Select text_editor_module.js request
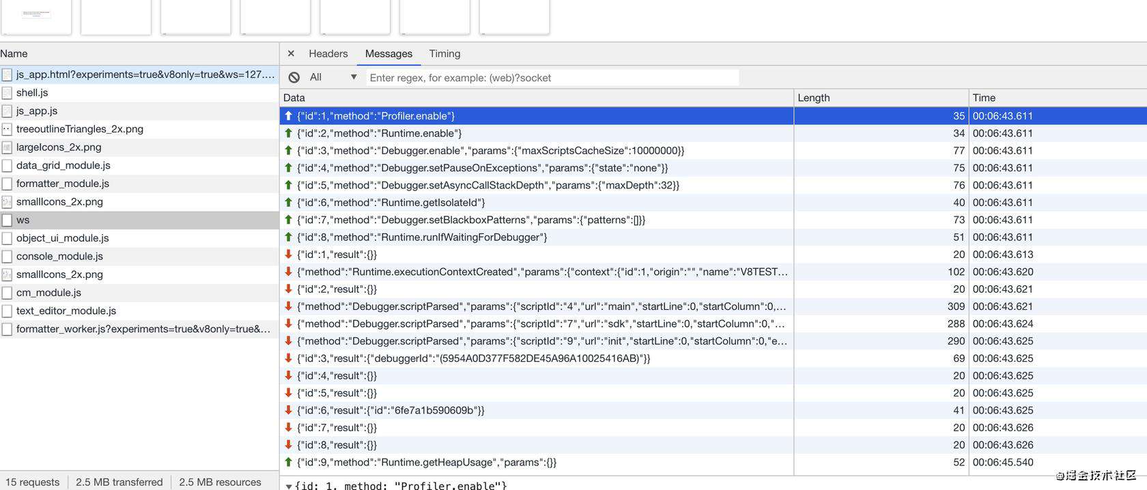 click(x=139, y=311)
